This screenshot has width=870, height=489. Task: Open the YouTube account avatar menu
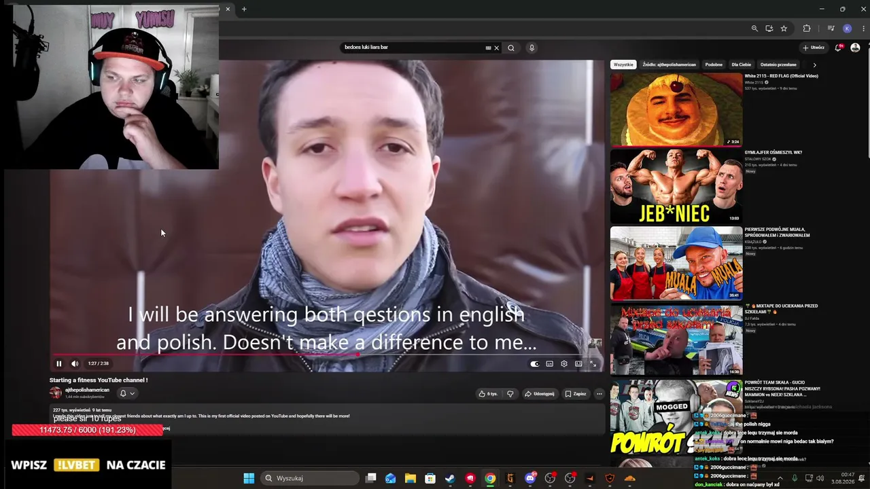[855, 48]
